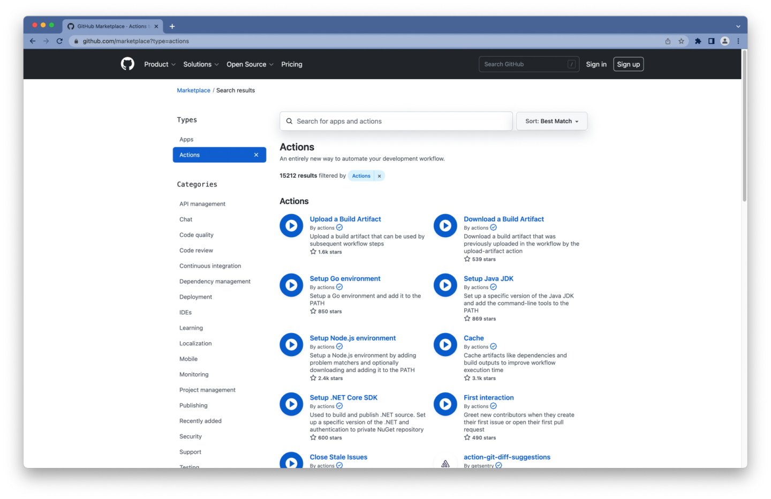
Task: Filter by the Deployment category
Action: 195,297
